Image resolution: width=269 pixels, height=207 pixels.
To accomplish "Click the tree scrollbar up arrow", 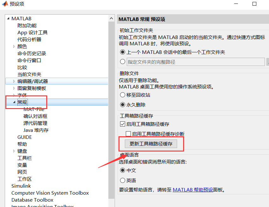I will [x=111, y=18].
